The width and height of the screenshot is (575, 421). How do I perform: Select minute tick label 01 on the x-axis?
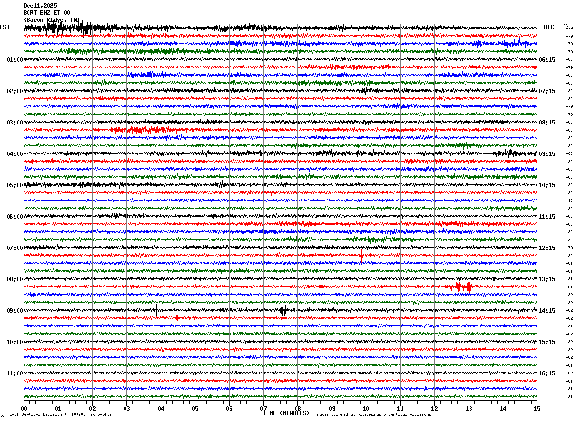pyautogui.click(x=58, y=408)
